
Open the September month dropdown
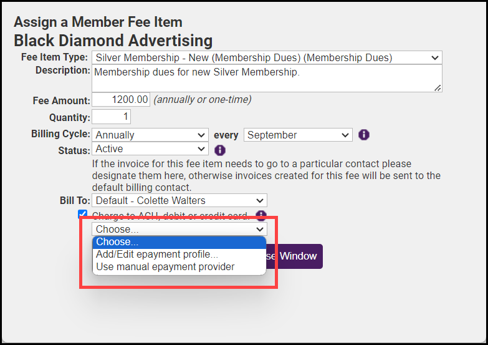pos(298,135)
